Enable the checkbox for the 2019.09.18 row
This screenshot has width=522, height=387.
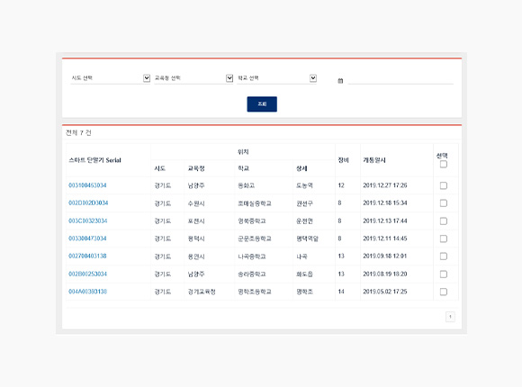coord(444,256)
